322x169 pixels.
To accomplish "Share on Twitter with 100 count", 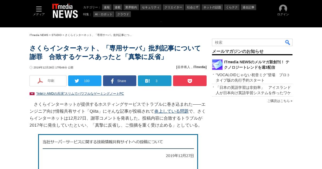I will [x=85, y=81].
